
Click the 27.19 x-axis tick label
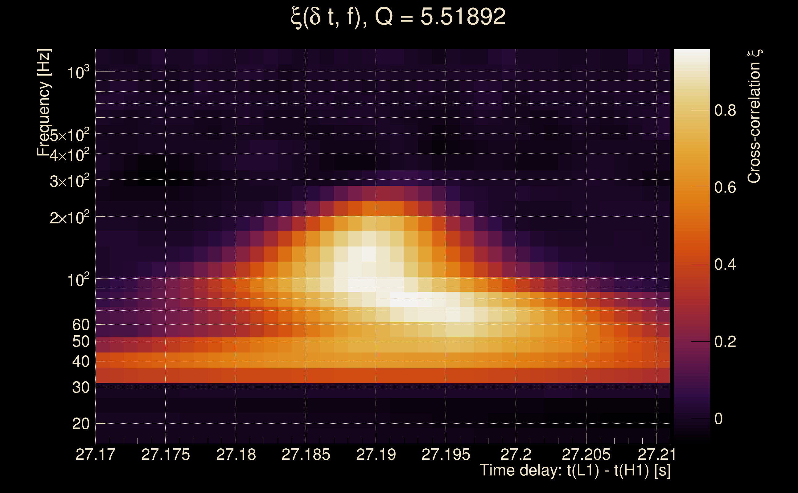coord(376,454)
